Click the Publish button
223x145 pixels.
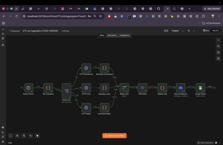point(175,31)
